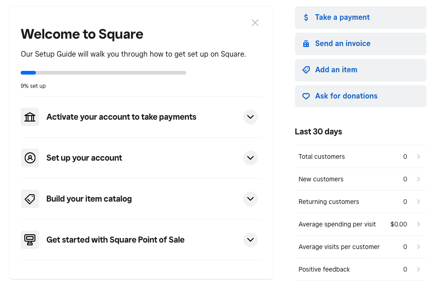Click the bank icon beside Activate your account
The width and height of the screenshot is (443, 284).
[x=30, y=117]
